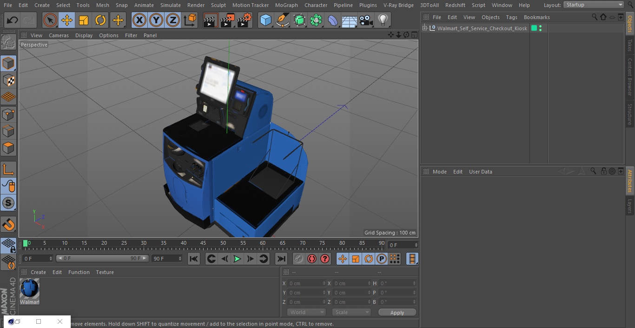Open the Redshift menu
Image resolution: width=635 pixels, height=328 pixels.
(455, 5)
